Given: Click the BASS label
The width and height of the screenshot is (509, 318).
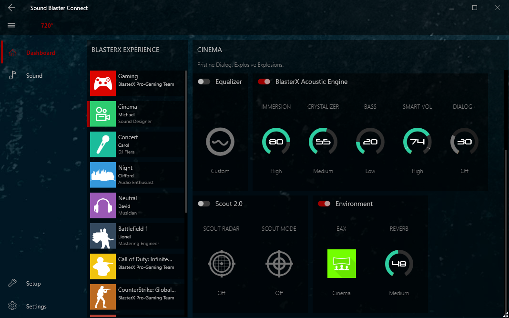Looking at the screenshot, I should click(x=370, y=106).
